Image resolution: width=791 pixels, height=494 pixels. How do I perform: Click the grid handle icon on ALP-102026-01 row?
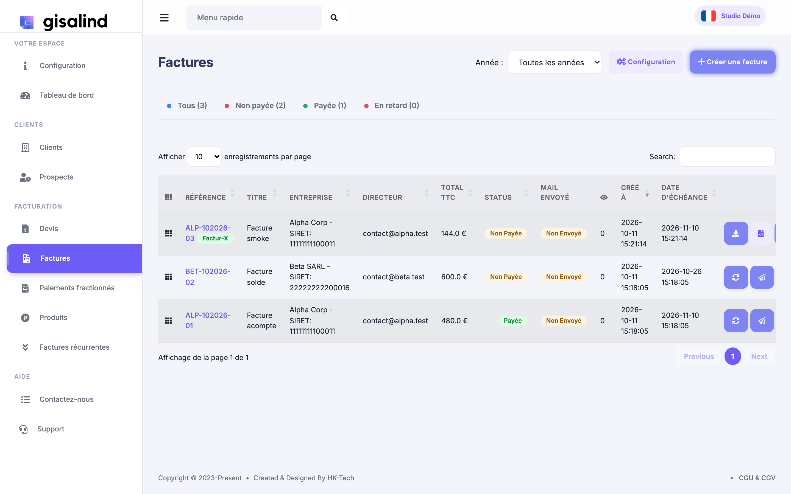(x=168, y=321)
